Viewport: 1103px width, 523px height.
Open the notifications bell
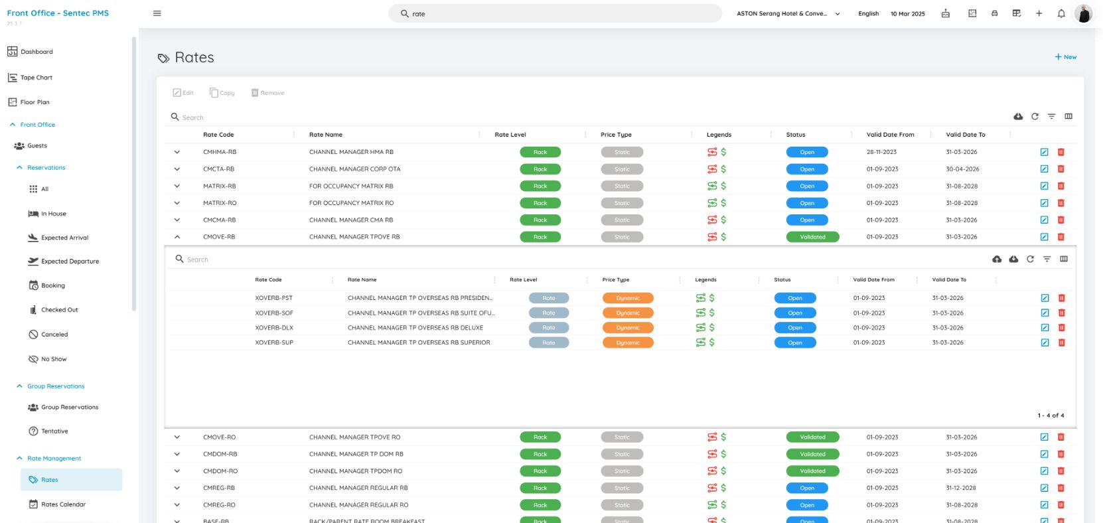coord(1061,13)
